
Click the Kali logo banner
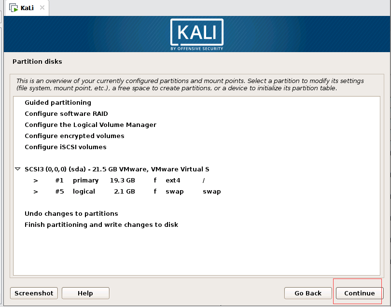tap(197, 34)
